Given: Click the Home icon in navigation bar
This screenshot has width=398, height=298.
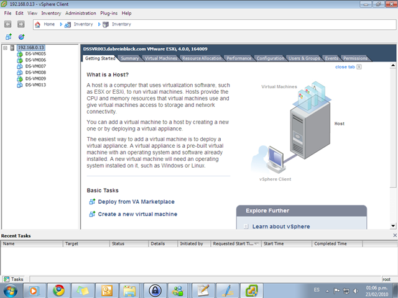Looking at the screenshot, I should pyautogui.click(x=37, y=25).
